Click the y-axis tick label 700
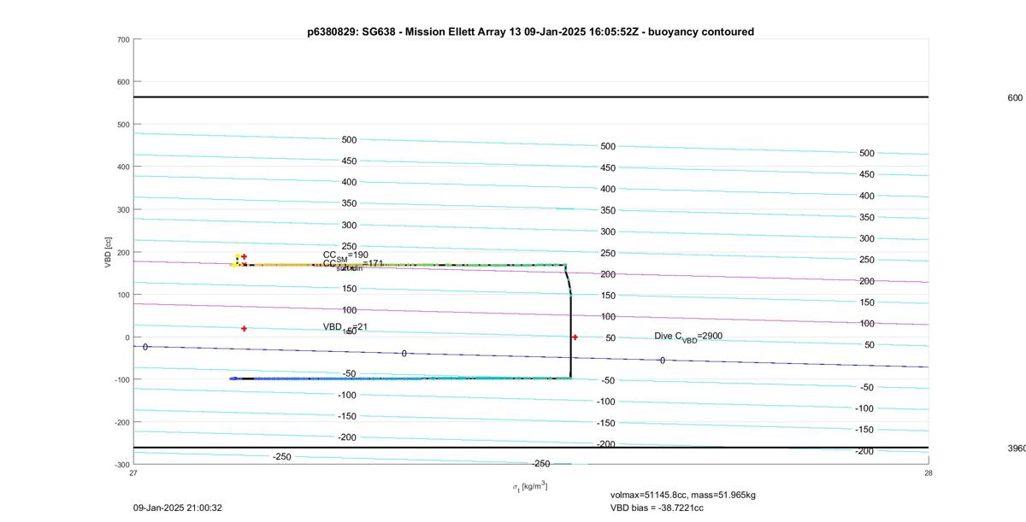The image size is (1026, 522). tap(123, 39)
